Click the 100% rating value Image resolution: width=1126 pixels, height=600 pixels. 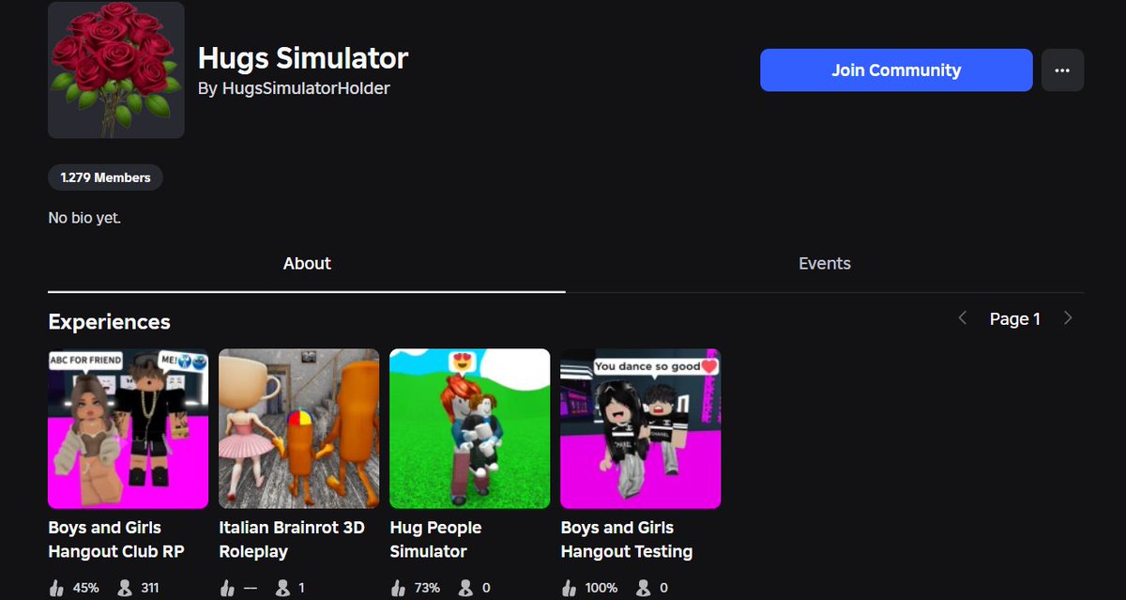pyautogui.click(x=601, y=588)
